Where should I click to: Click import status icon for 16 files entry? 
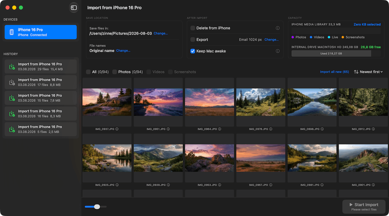[12, 114]
